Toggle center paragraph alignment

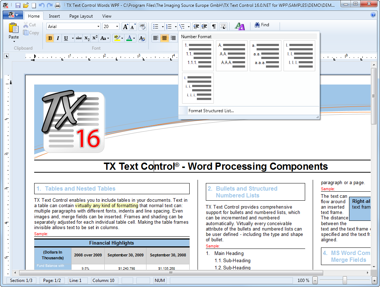point(164,38)
